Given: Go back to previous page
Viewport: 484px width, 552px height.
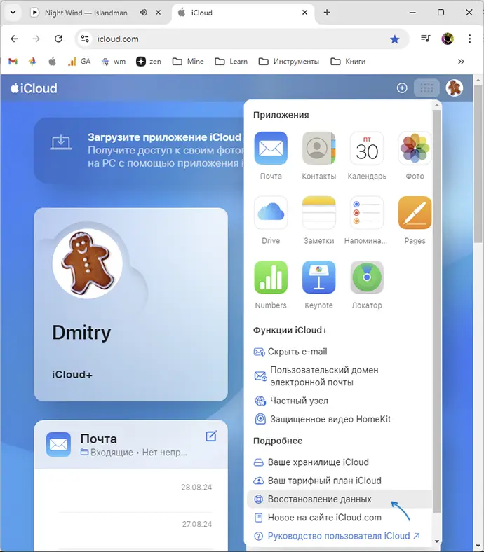Looking at the screenshot, I should click(14, 39).
